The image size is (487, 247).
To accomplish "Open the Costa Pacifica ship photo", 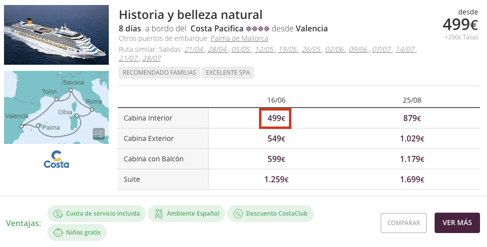I will [x=56, y=35].
